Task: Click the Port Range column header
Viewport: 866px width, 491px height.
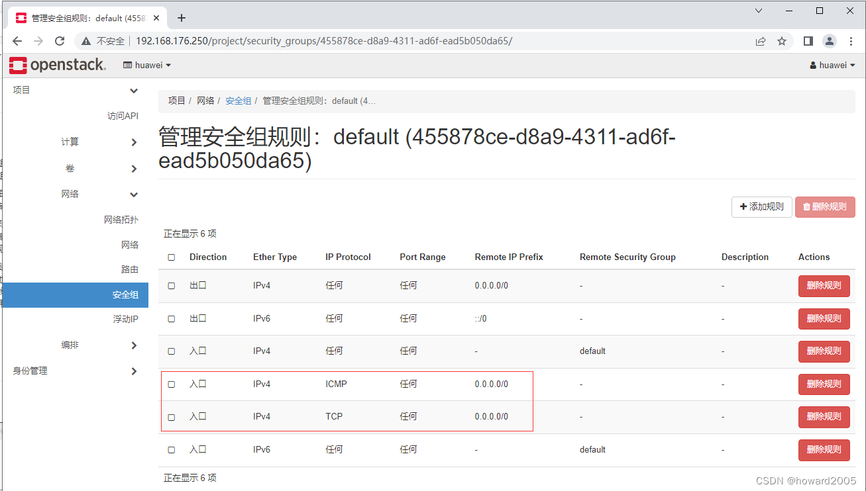Action: click(x=423, y=257)
